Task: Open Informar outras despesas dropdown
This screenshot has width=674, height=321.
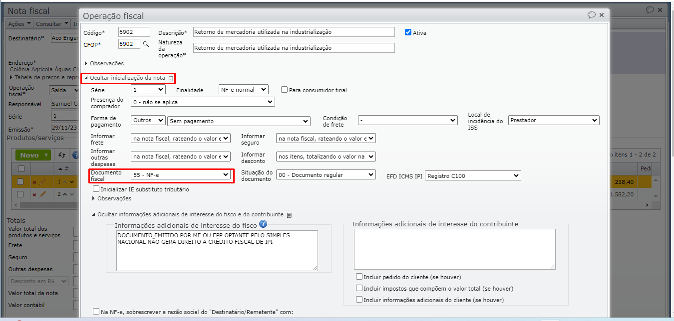Action: pos(181,157)
